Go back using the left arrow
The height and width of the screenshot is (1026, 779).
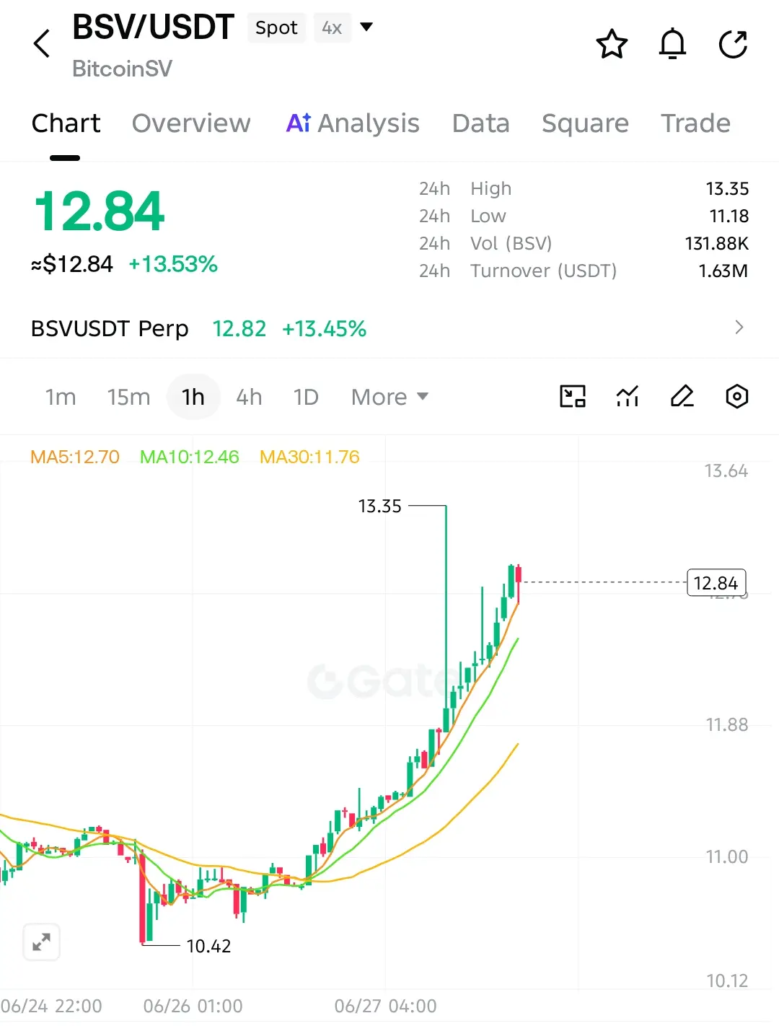tap(42, 44)
